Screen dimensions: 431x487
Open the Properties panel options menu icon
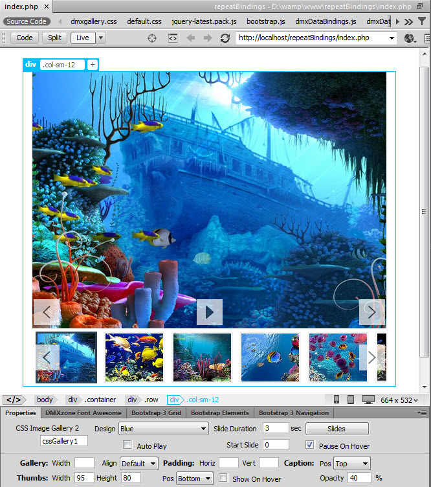(x=423, y=413)
